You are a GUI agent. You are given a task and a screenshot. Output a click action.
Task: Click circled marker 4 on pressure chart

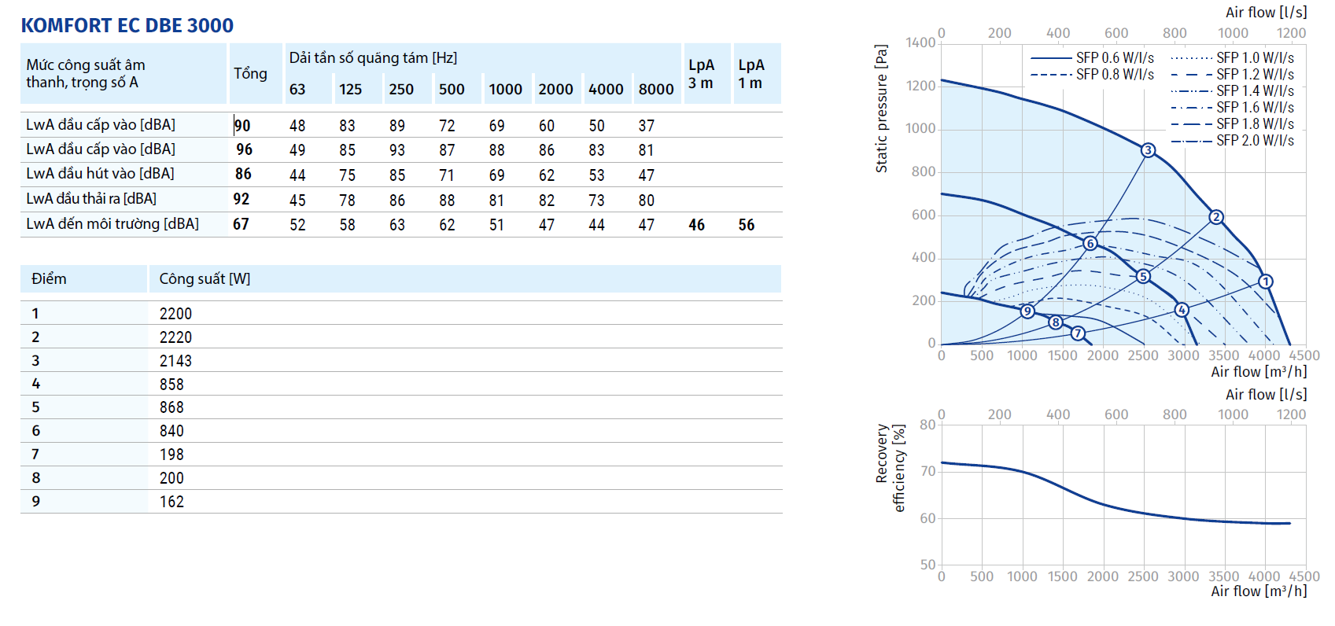coord(1182,310)
